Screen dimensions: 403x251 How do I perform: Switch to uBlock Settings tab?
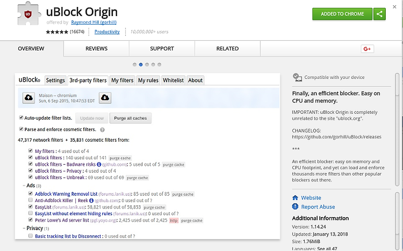click(x=55, y=80)
